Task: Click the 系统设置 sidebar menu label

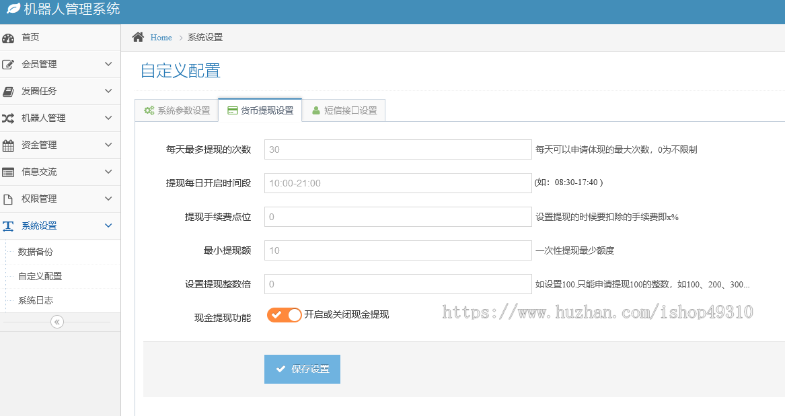Action: tap(39, 226)
